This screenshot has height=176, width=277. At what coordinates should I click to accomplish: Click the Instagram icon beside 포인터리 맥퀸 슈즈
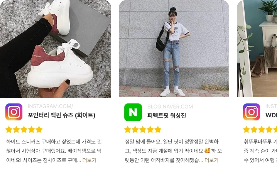point(14,112)
